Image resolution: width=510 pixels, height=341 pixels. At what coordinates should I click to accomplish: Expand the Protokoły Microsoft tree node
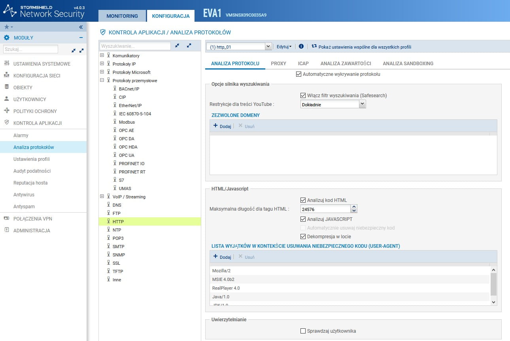(x=102, y=72)
